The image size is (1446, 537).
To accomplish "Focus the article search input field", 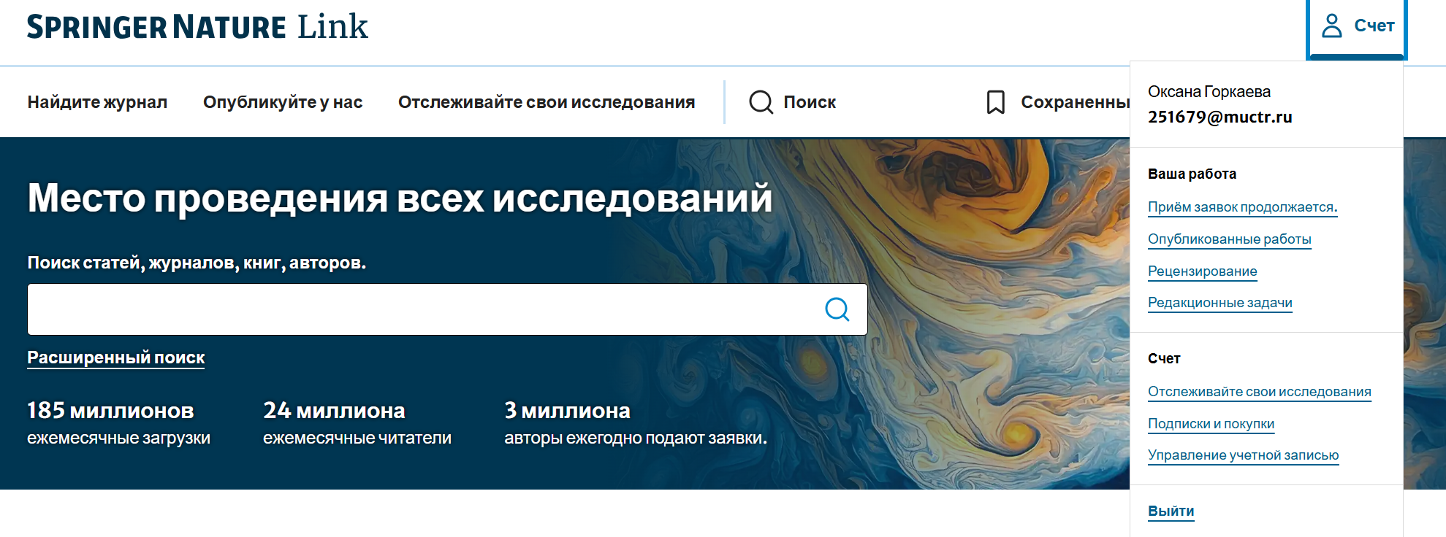I will tap(424, 309).
